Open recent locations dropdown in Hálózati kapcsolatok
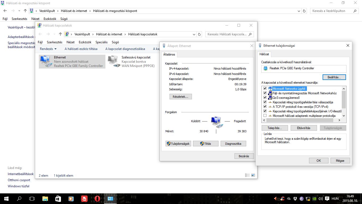362x204 pixels. click(x=54, y=34)
